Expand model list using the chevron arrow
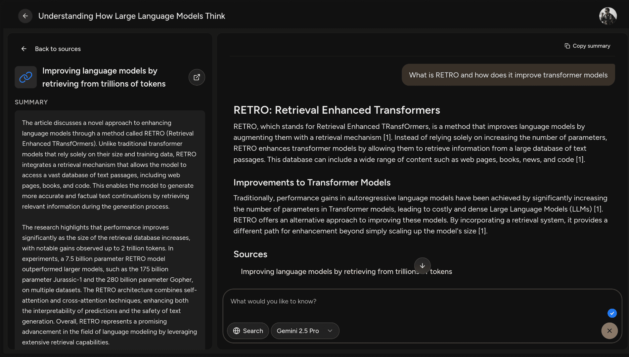The width and height of the screenshot is (629, 357). (x=330, y=331)
